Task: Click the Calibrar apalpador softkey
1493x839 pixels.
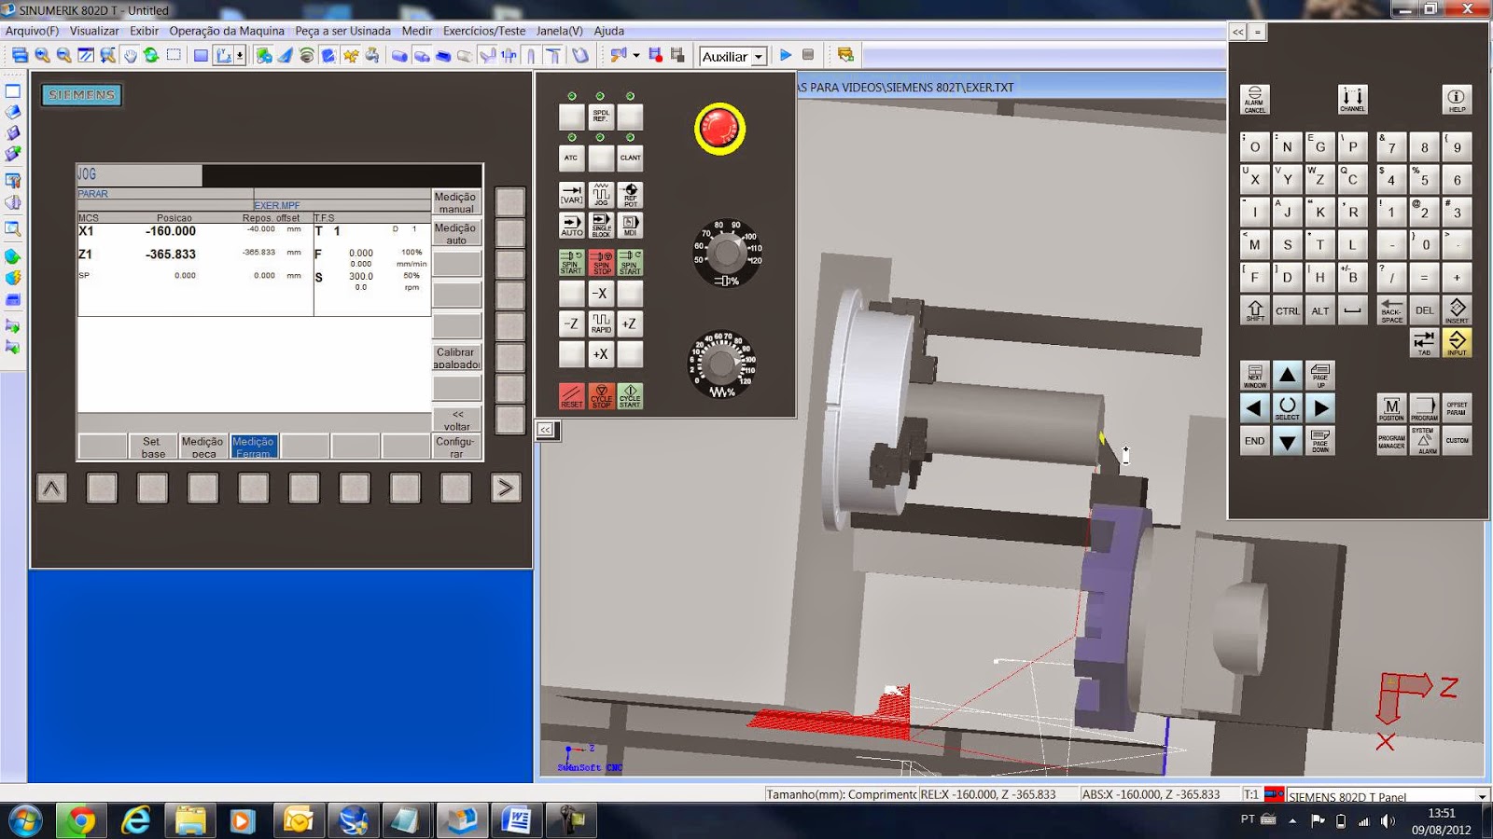Action: pos(456,358)
